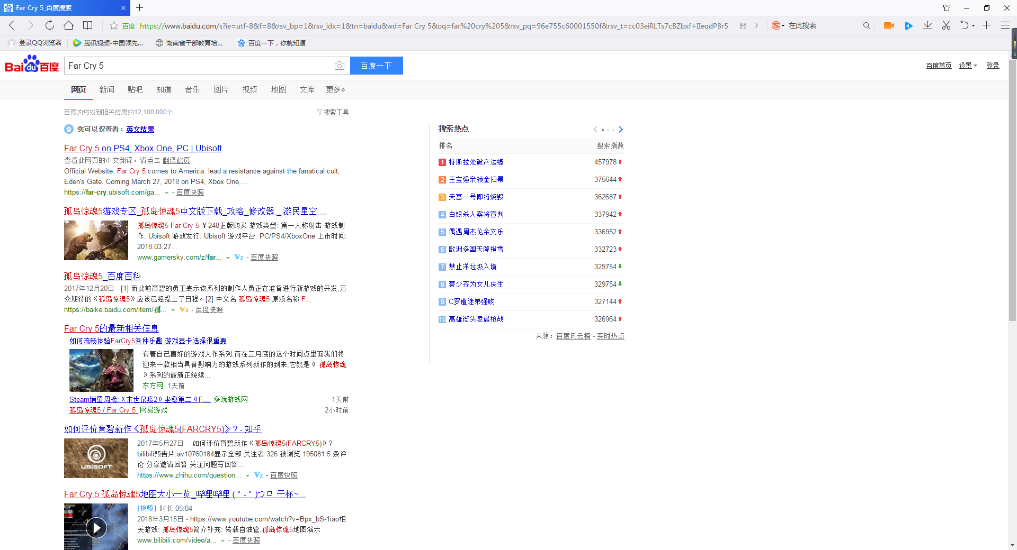Expand the bilibili result URL dropdown arrow
This screenshot has height=550, width=1017.
click(x=222, y=541)
